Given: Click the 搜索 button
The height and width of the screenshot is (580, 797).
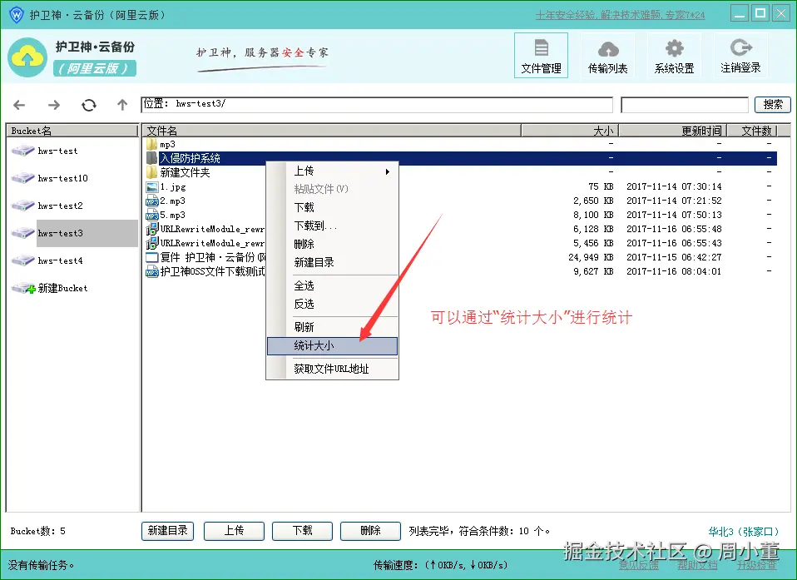Looking at the screenshot, I should point(772,105).
